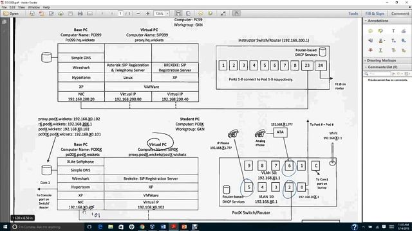Select Text Correction Markup tool
Image resolution: width=412 pixels, height=231 pixels.
pos(404,50)
